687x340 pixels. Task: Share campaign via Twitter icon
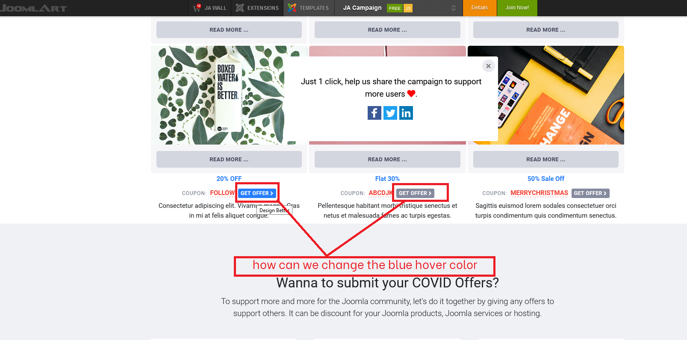coord(390,113)
